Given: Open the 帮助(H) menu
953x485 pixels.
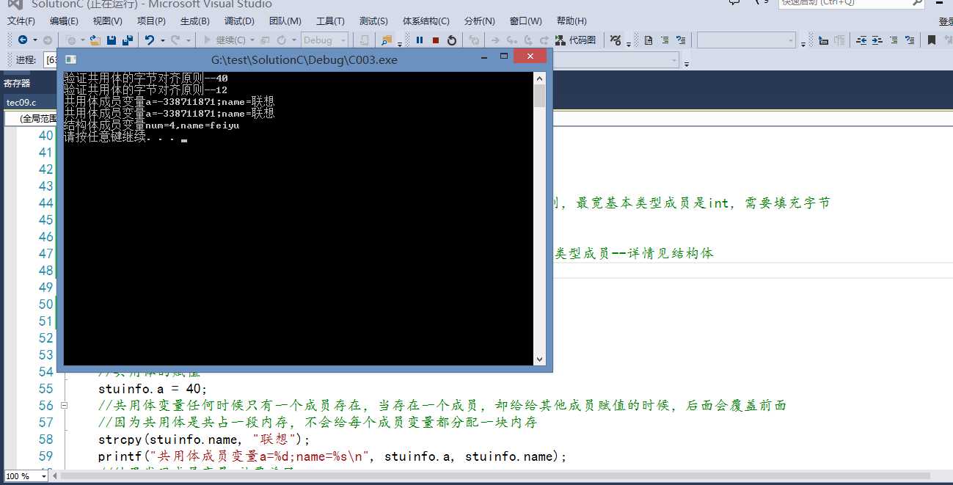Looking at the screenshot, I should coord(572,21).
